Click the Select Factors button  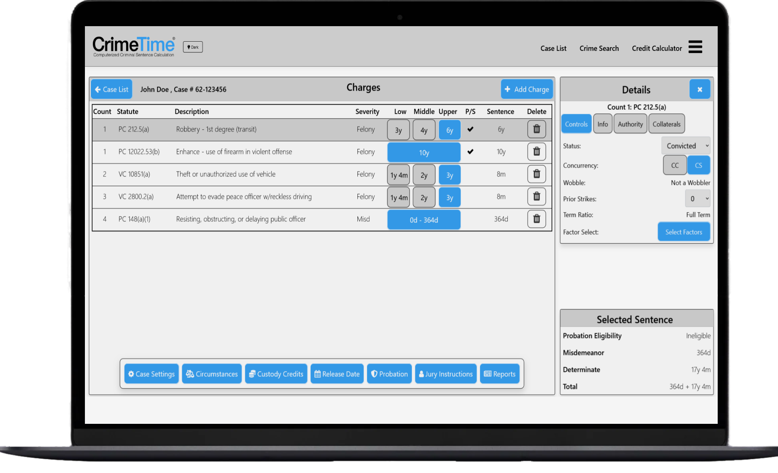683,232
